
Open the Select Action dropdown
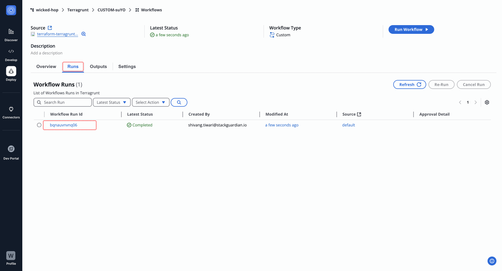[151, 102]
